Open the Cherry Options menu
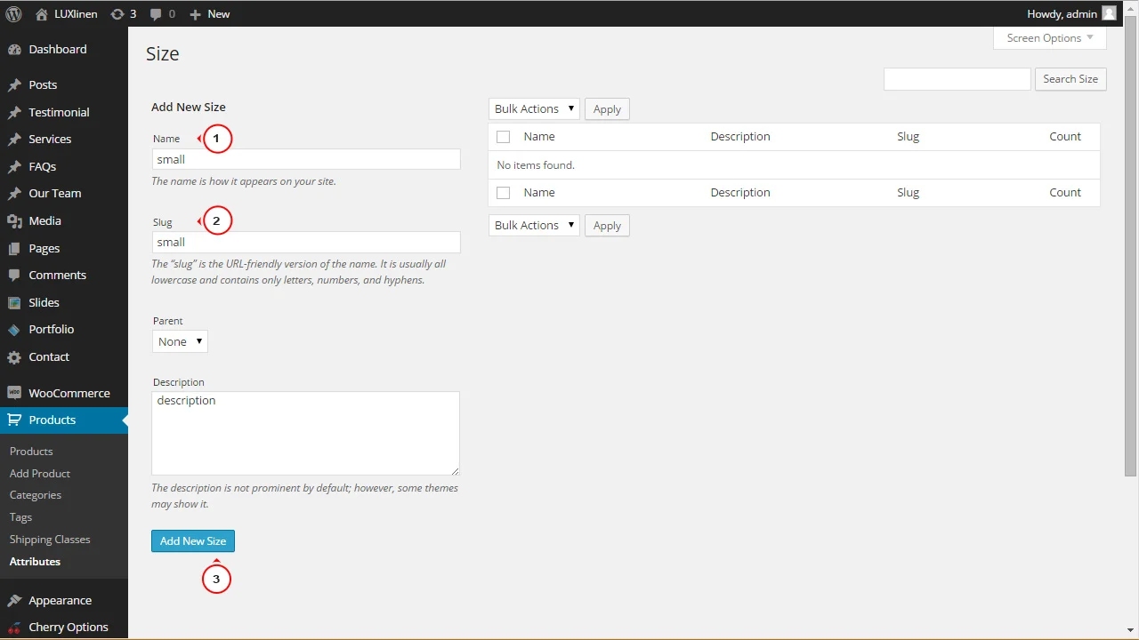The image size is (1139, 640). pos(68,627)
